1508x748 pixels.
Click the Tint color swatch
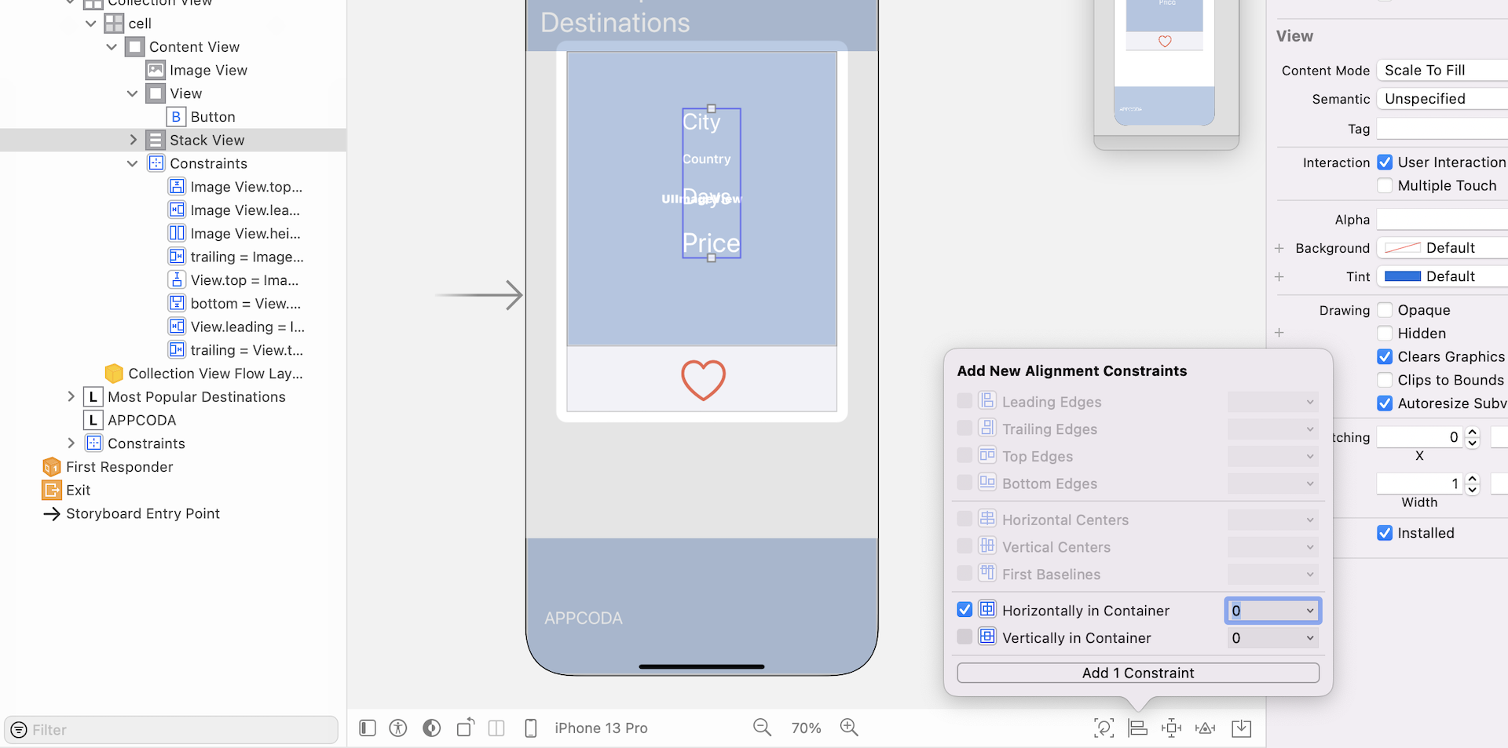click(x=1402, y=276)
